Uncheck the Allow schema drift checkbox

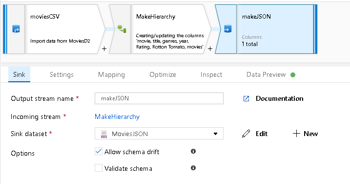point(99,151)
